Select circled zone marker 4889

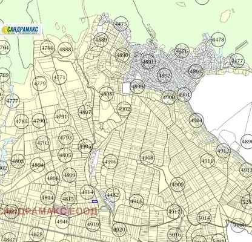point(101,39)
